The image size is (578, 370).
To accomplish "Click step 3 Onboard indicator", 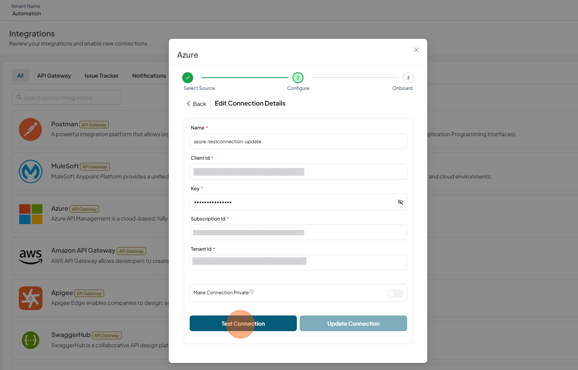I will [x=408, y=78].
